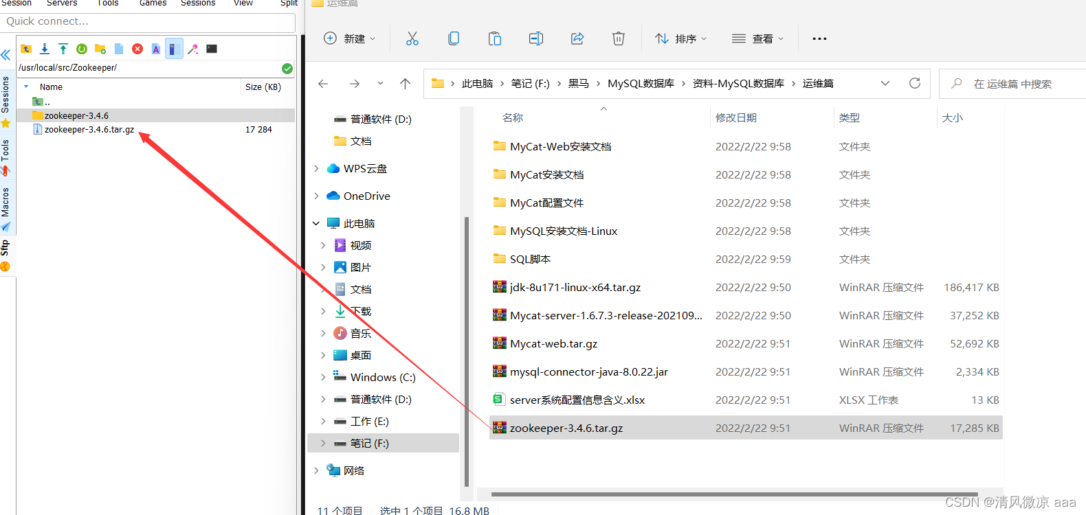This screenshot has height=515, width=1086.
Task: Click the red delete icon in SFTP toolbar
Action: pyautogui.click(x=137, y=49)
